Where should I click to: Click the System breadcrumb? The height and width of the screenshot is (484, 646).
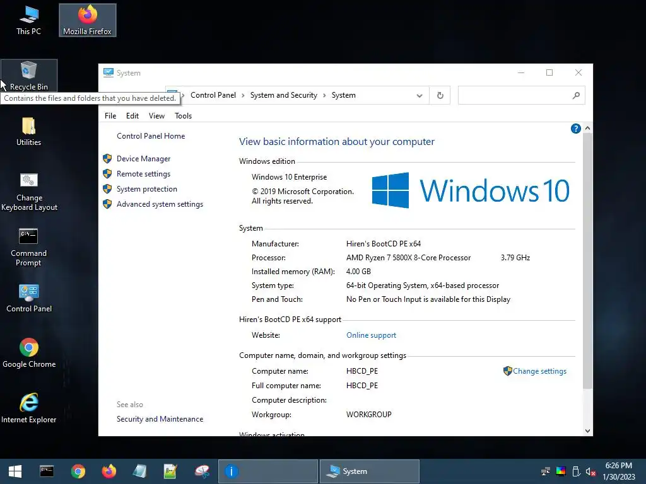click(344, 96)
